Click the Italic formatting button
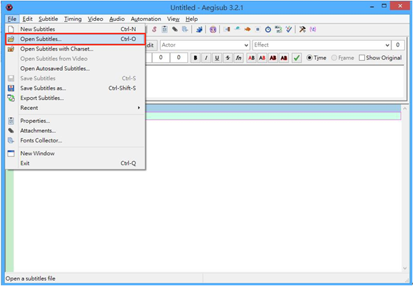This screenshot has height=286, width=413. coord(206,58)
